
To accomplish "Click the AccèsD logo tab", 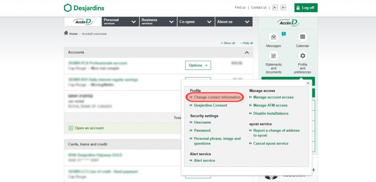I will [83, 22].
